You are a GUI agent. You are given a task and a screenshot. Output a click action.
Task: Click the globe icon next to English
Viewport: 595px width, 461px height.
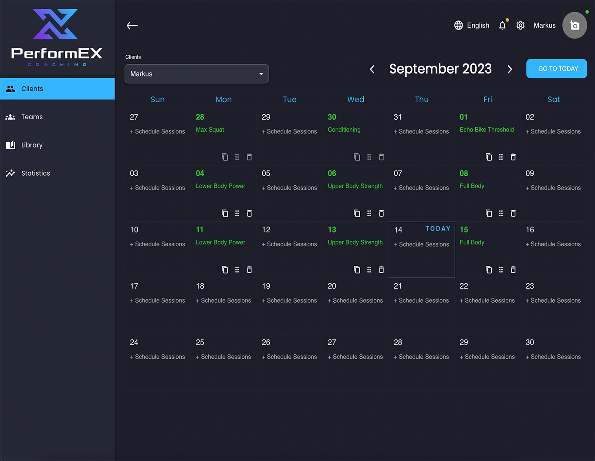(x=458, y=25)
